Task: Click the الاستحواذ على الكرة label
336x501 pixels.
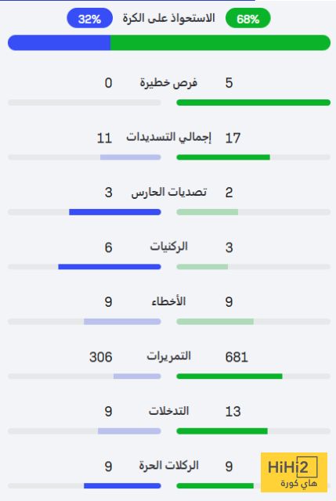Action: click(x=169, y=18)
